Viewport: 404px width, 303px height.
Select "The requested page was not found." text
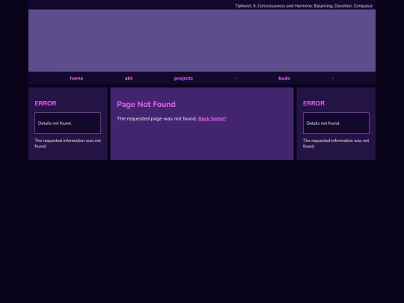pos(157,118)
